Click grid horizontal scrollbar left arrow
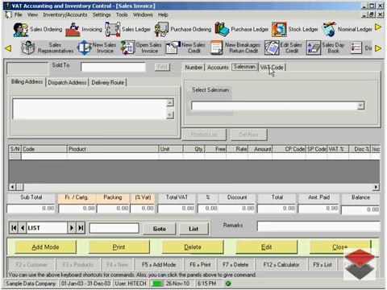 tap(12, 187)
